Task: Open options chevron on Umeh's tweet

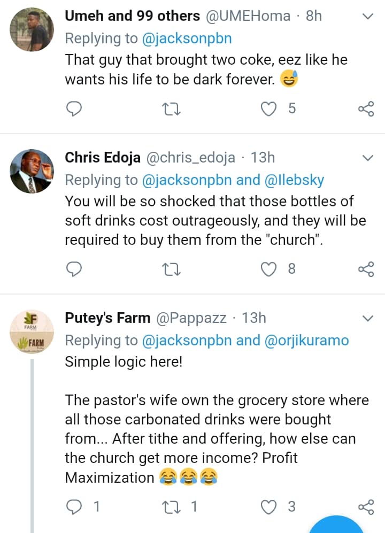Action: (368, 17)
